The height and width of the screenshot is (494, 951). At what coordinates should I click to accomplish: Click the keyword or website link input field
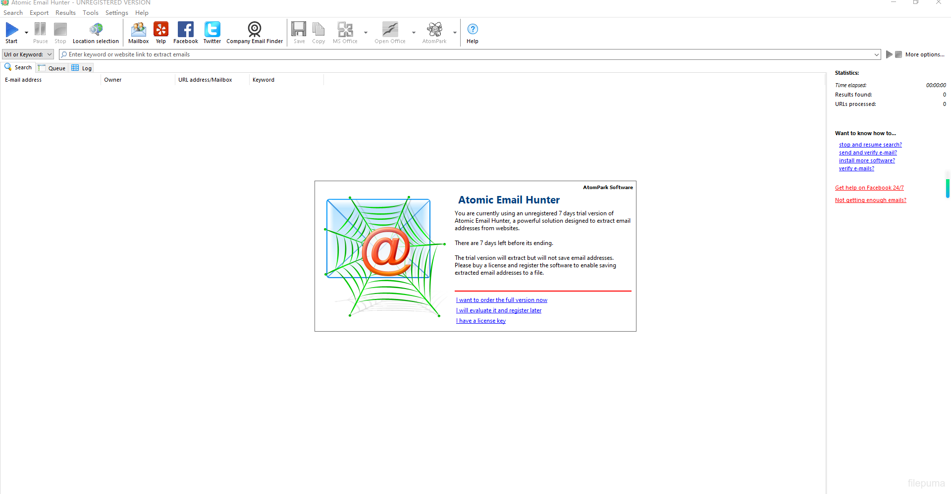(x=466, y=54)
